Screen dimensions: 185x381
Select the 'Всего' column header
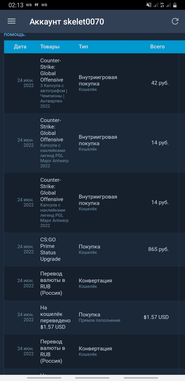click(x=158, y=47)
